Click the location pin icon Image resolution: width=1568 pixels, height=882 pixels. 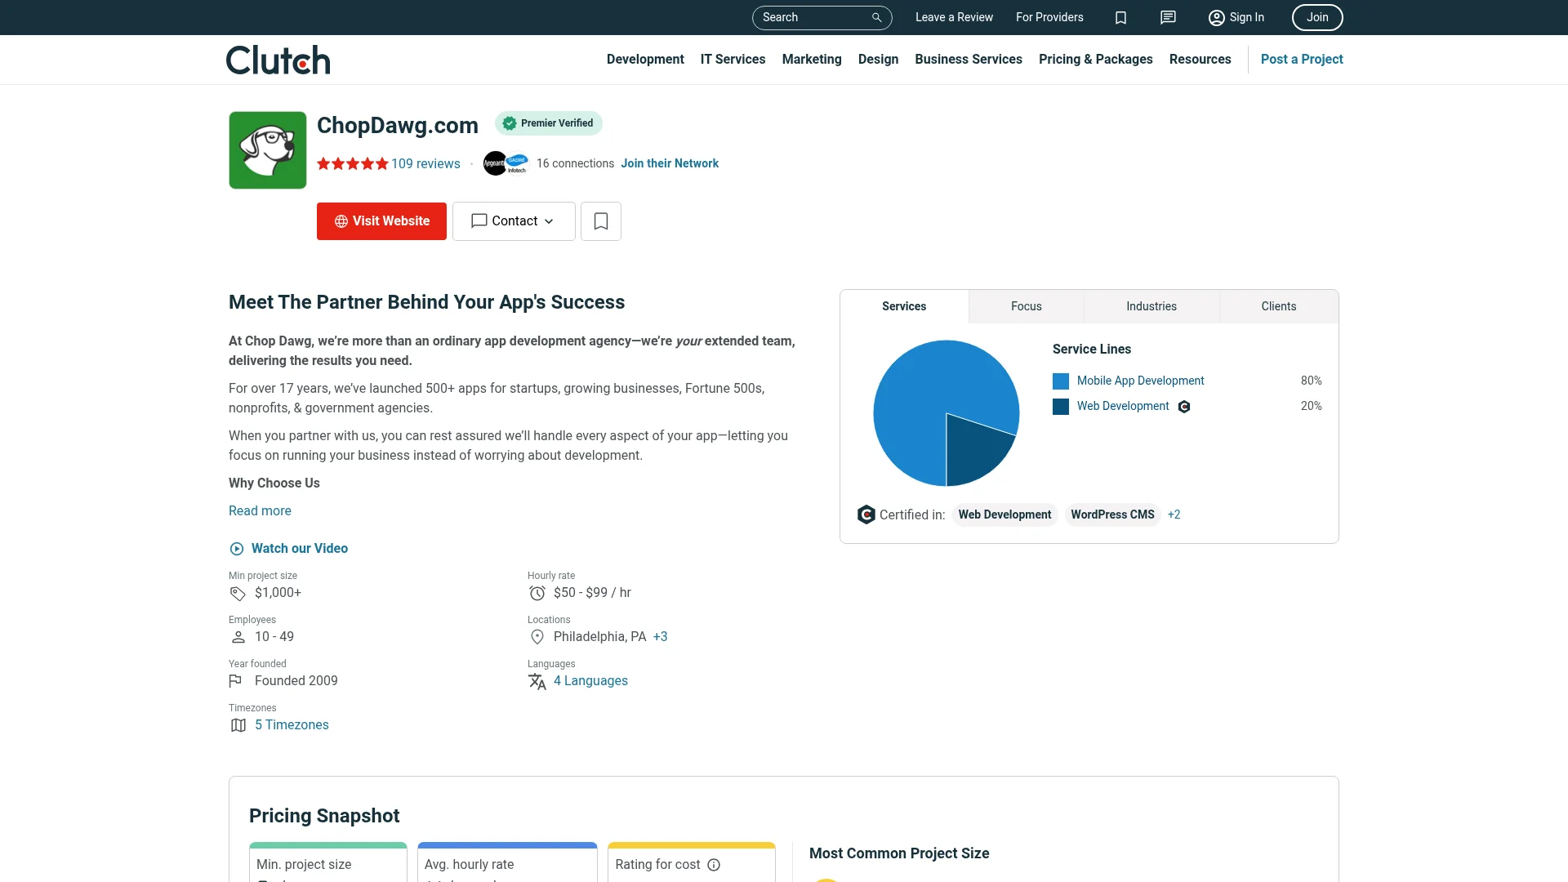tap(537, 637)
